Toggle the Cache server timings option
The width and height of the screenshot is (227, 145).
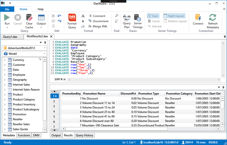pyautogui.click(x=154, y=21)
